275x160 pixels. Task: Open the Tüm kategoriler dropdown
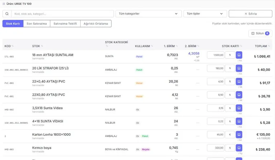point(149,14)
